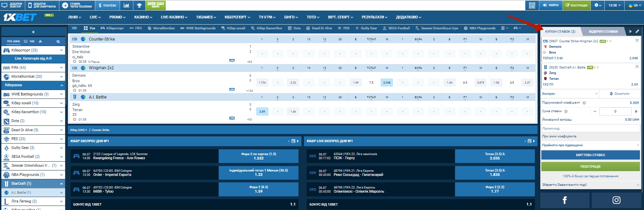Open the QR code icon in top bar
Screen dimensions: 644x210
point(532,5)
